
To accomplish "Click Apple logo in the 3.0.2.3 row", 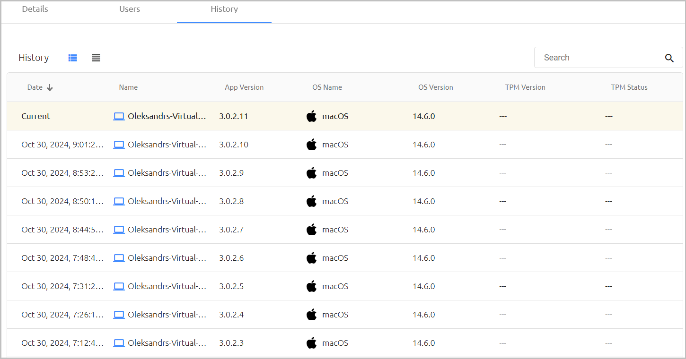I will 311,342.
